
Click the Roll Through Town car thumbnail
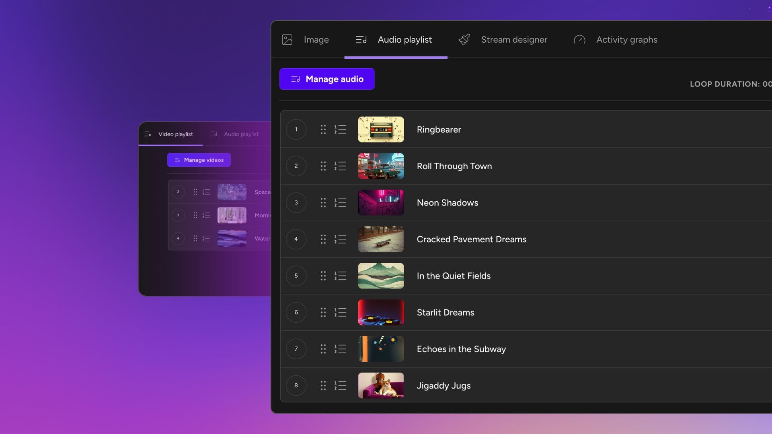point(381,166)
